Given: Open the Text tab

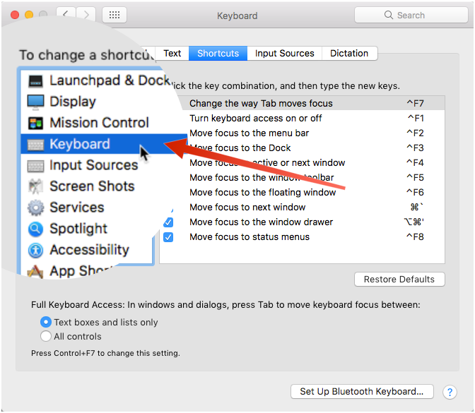Looking at the screenshot, I should point(172,53).
